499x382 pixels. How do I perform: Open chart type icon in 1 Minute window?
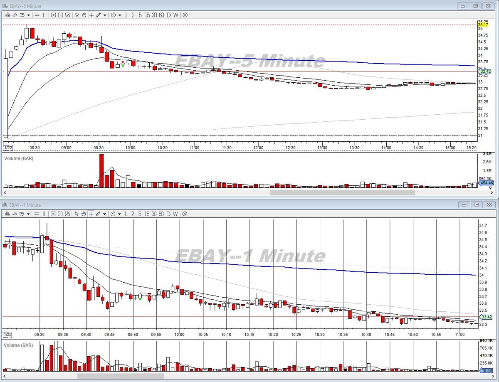7,214
